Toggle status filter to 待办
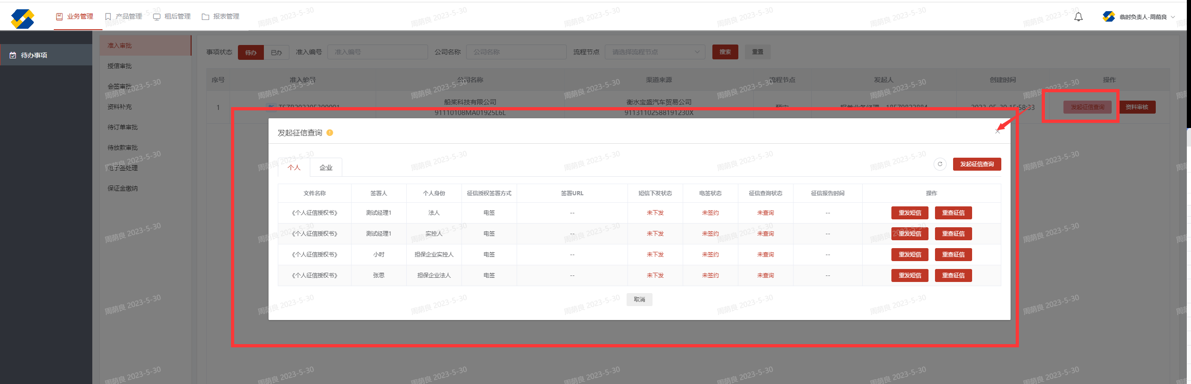 coord(251,52)
